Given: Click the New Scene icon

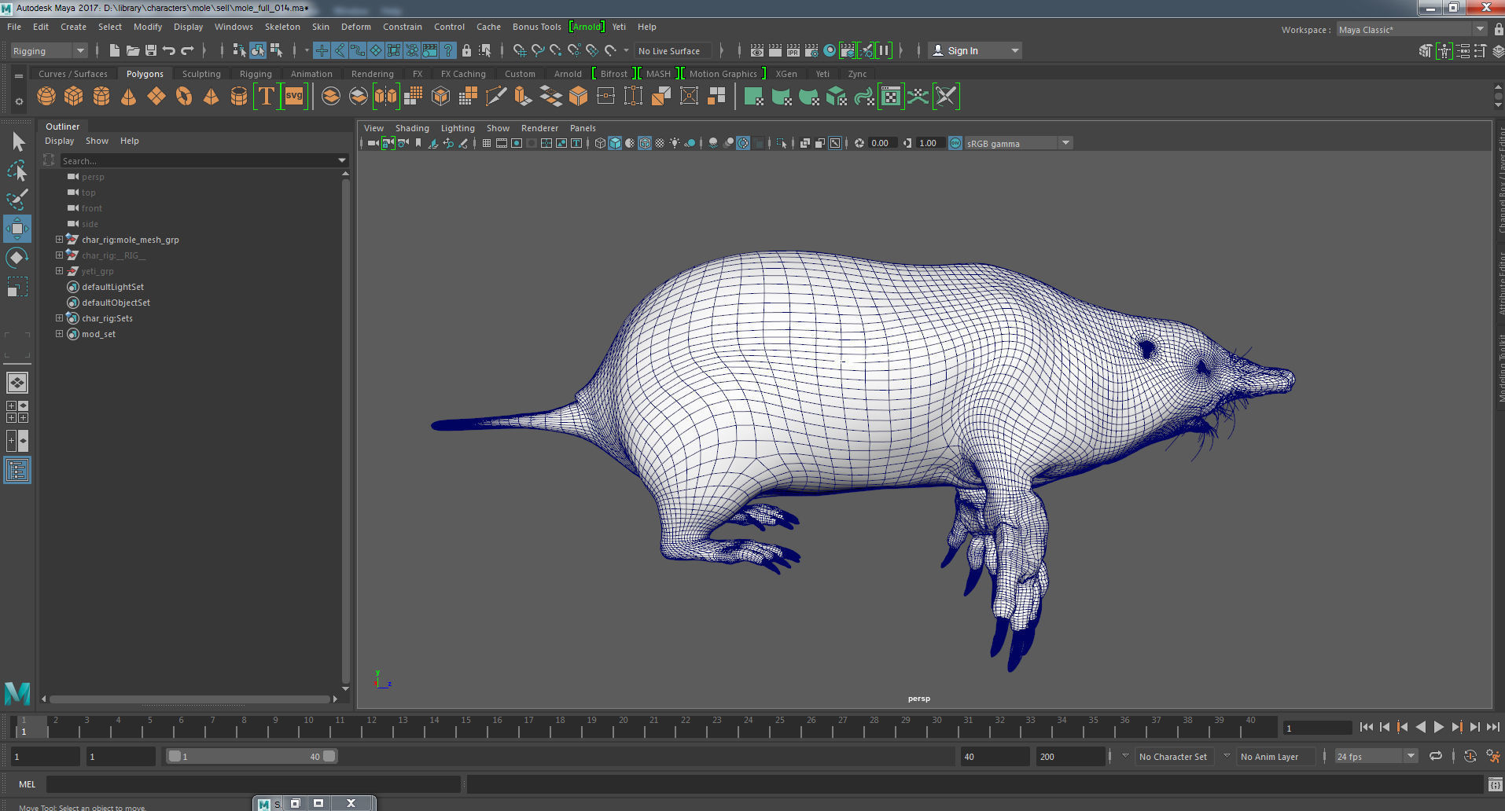Looking at the screenshot, I should click(x=115, y=50).
